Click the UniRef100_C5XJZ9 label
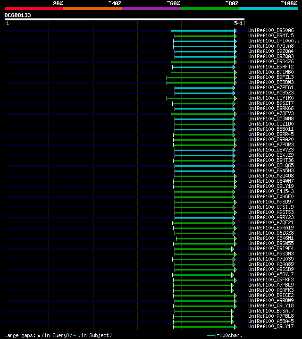302x339 pixels. point(271,155)
